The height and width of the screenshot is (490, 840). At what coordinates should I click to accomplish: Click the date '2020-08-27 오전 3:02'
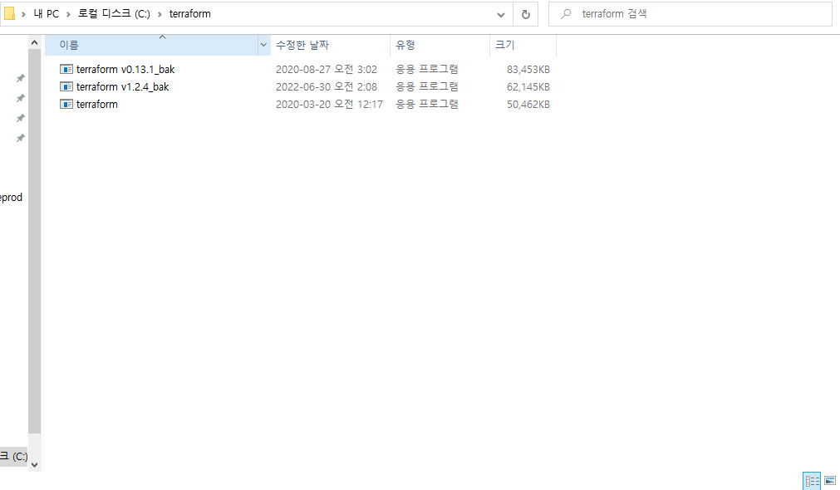327,69
